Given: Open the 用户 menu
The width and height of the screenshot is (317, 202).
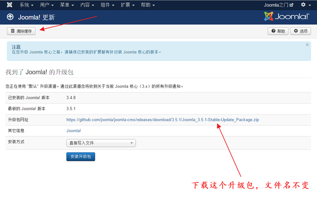Looking at the screenshot, I should click(x=47, y=5).
